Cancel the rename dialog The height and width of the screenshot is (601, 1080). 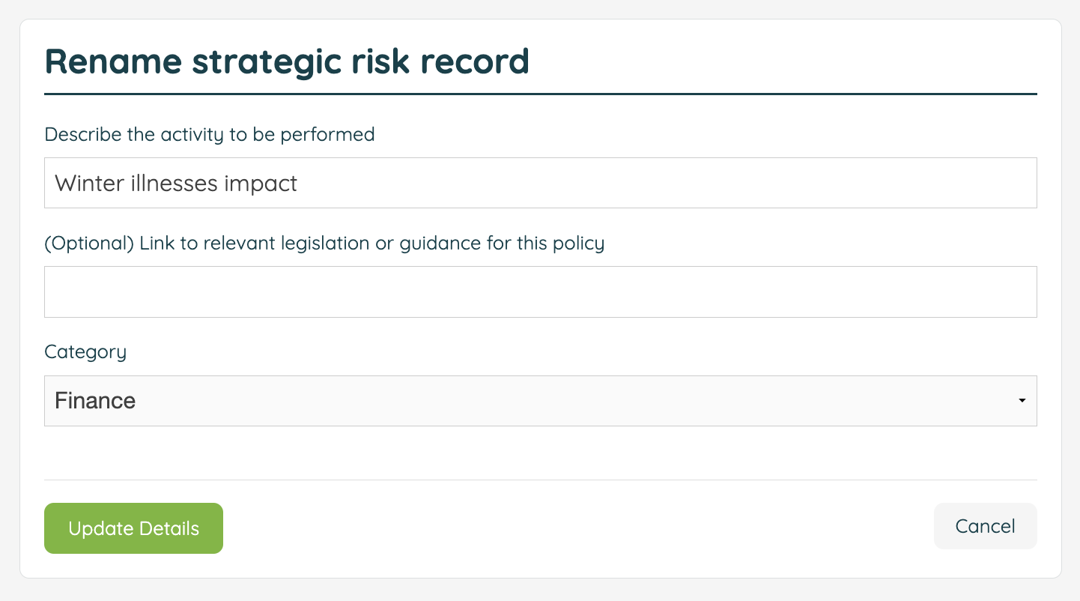click(x=985, y=526)
